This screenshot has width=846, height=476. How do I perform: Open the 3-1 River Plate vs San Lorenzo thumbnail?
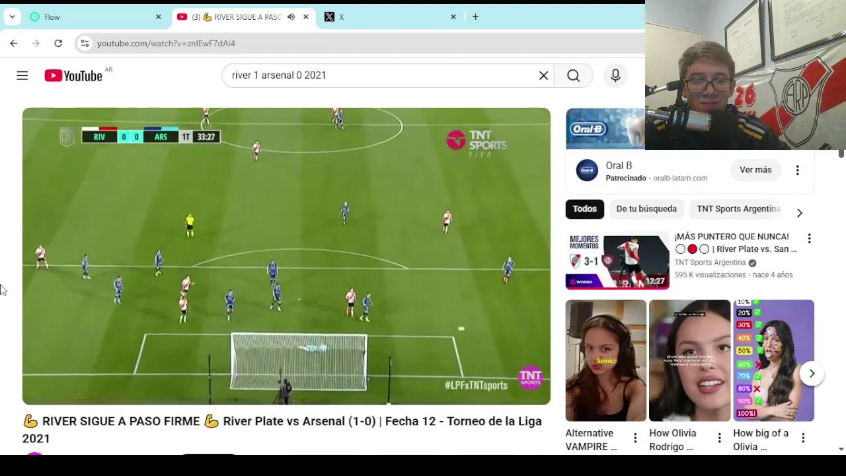tap(617, 261)
